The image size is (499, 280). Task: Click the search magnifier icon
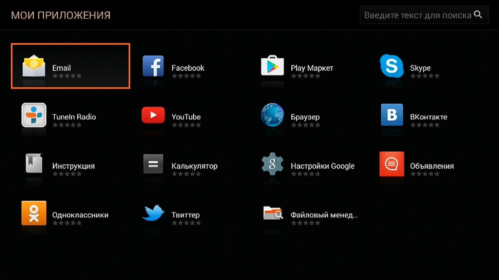click(x=478, y=15)
